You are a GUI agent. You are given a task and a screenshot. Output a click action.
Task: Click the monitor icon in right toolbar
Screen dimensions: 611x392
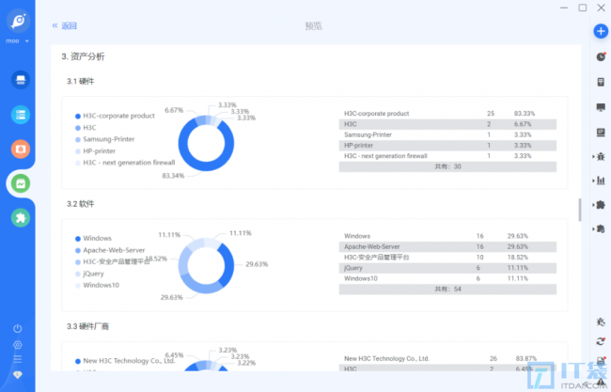(x=601, y=107)
